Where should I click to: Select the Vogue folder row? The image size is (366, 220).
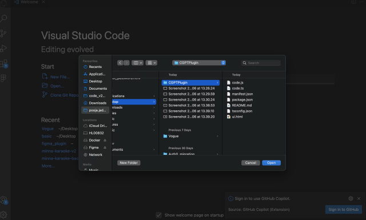point(190,136)
